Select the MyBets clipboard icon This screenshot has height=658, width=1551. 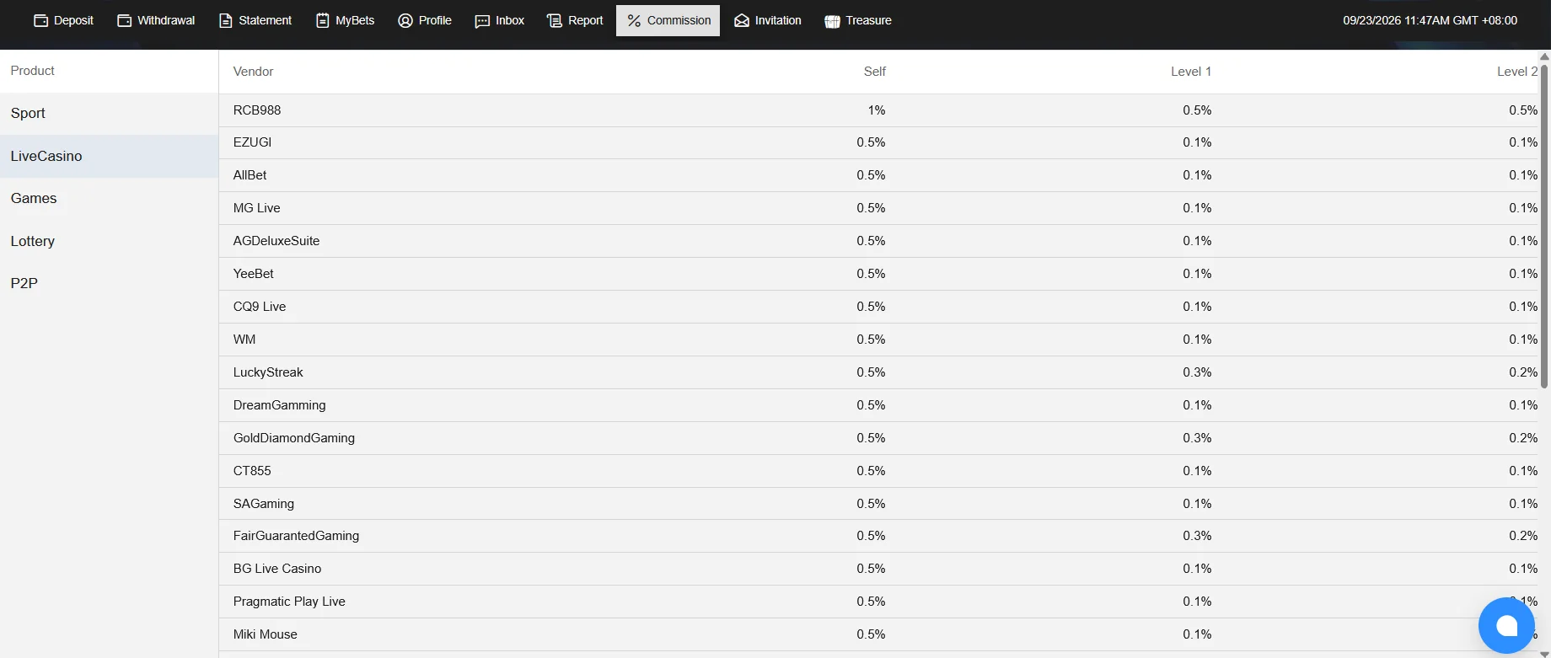tap(322, 20)
